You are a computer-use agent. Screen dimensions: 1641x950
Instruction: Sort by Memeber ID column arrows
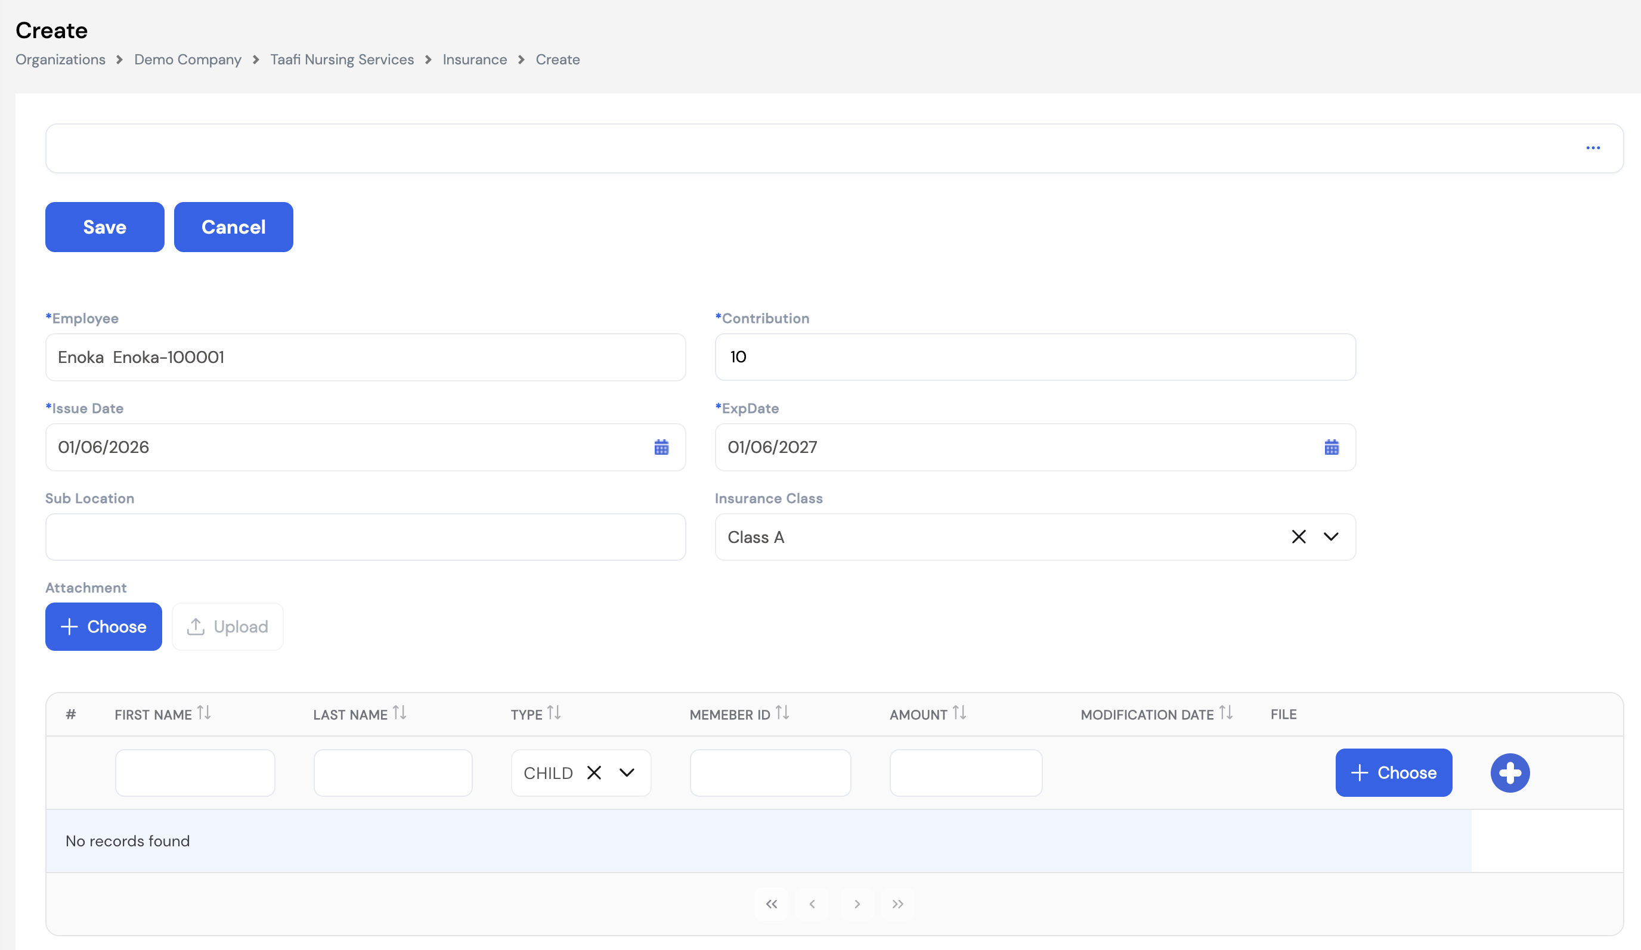coord(783,713)
